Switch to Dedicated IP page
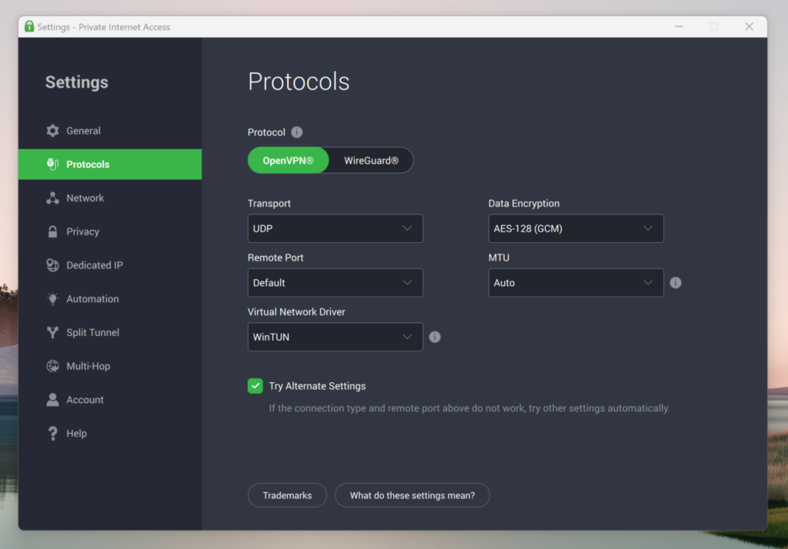 tap(110, 265)
